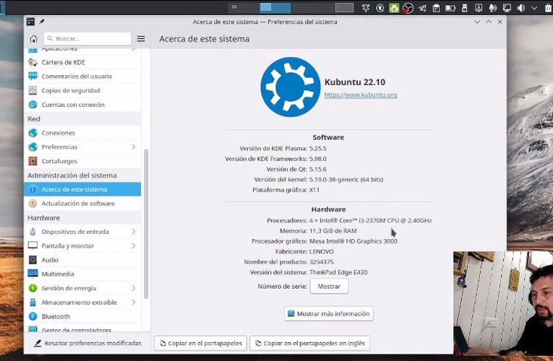Viewport: 553px width, 361px height.
Task: Open Audio settings
Action: pos(82,260)
